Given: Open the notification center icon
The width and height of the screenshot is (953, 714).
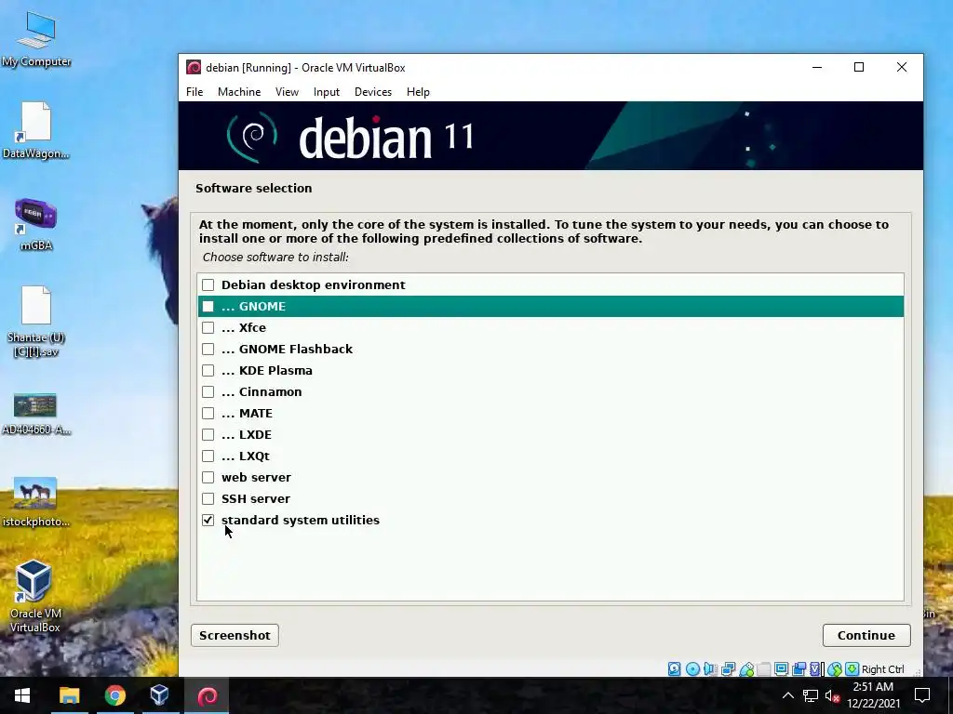Looking at the screenshot, I should 922,695.
